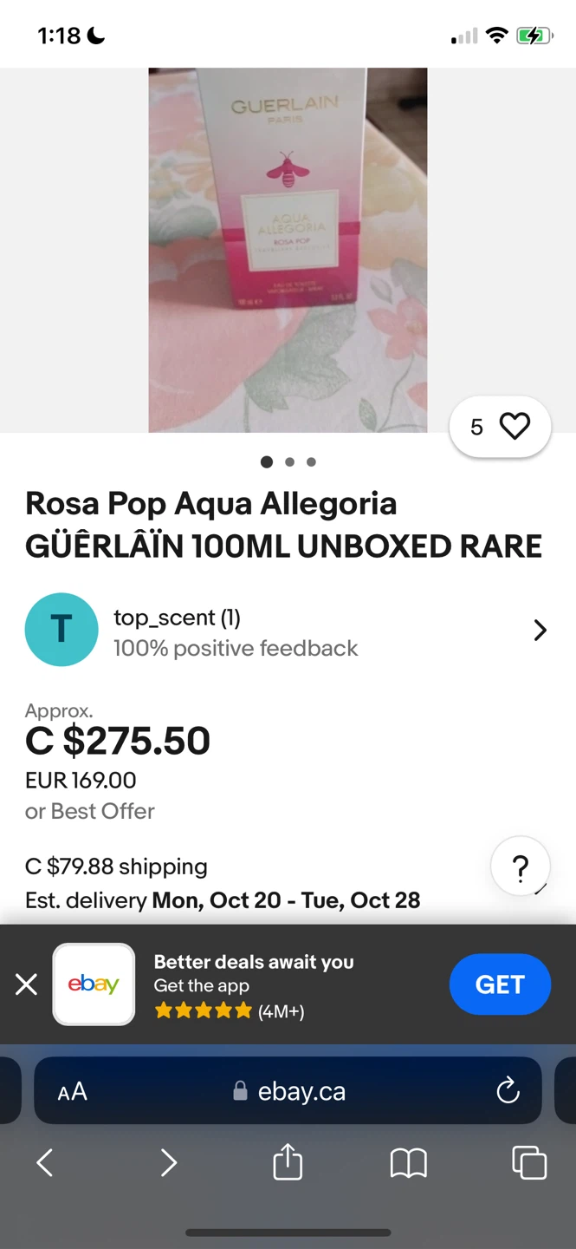This screenshot has width=576, height=1249.
Task: Open Safari bookmarks book icon
Action: pyautogui.click(x=409, y=1163)
